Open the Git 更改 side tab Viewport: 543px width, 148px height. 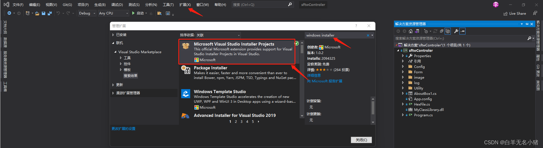point(538,71)
